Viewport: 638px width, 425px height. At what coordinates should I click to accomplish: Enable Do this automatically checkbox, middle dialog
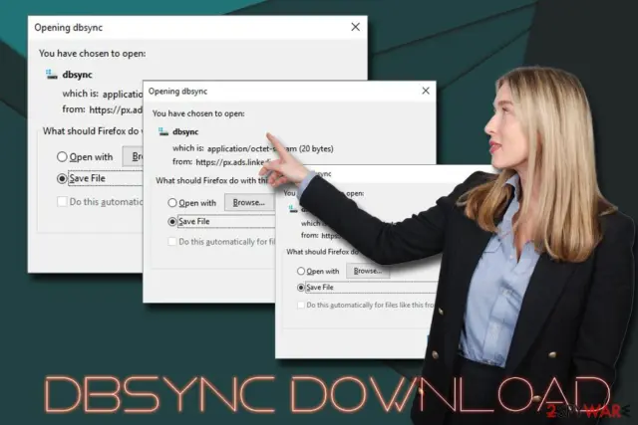tap(172, 242)
